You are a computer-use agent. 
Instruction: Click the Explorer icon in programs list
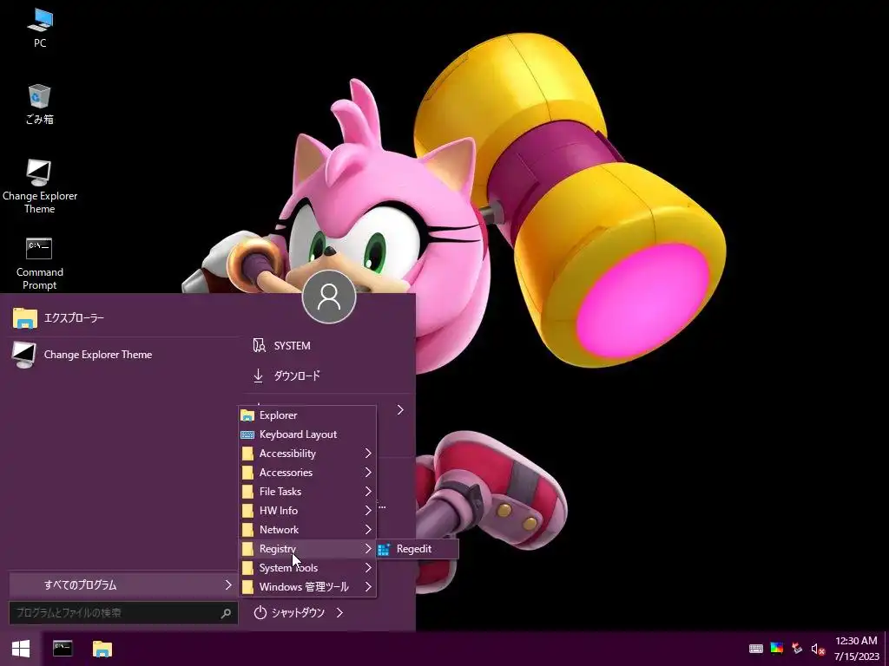click(247, 415)
